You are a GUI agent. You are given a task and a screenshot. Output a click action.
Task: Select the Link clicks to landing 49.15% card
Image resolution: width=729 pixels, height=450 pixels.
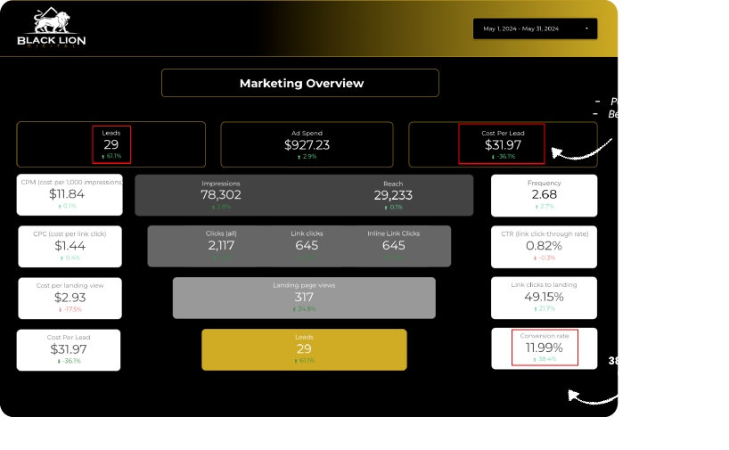(x=544, y=298)
